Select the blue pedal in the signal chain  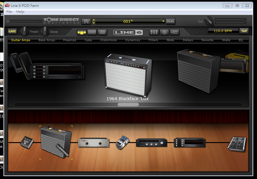tap(122, 142)
